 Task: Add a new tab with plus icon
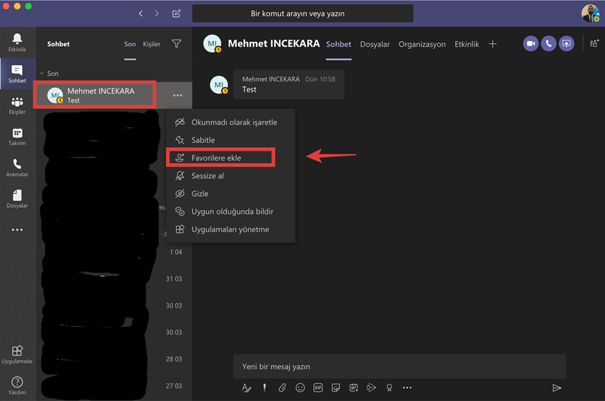pos(493,44)
